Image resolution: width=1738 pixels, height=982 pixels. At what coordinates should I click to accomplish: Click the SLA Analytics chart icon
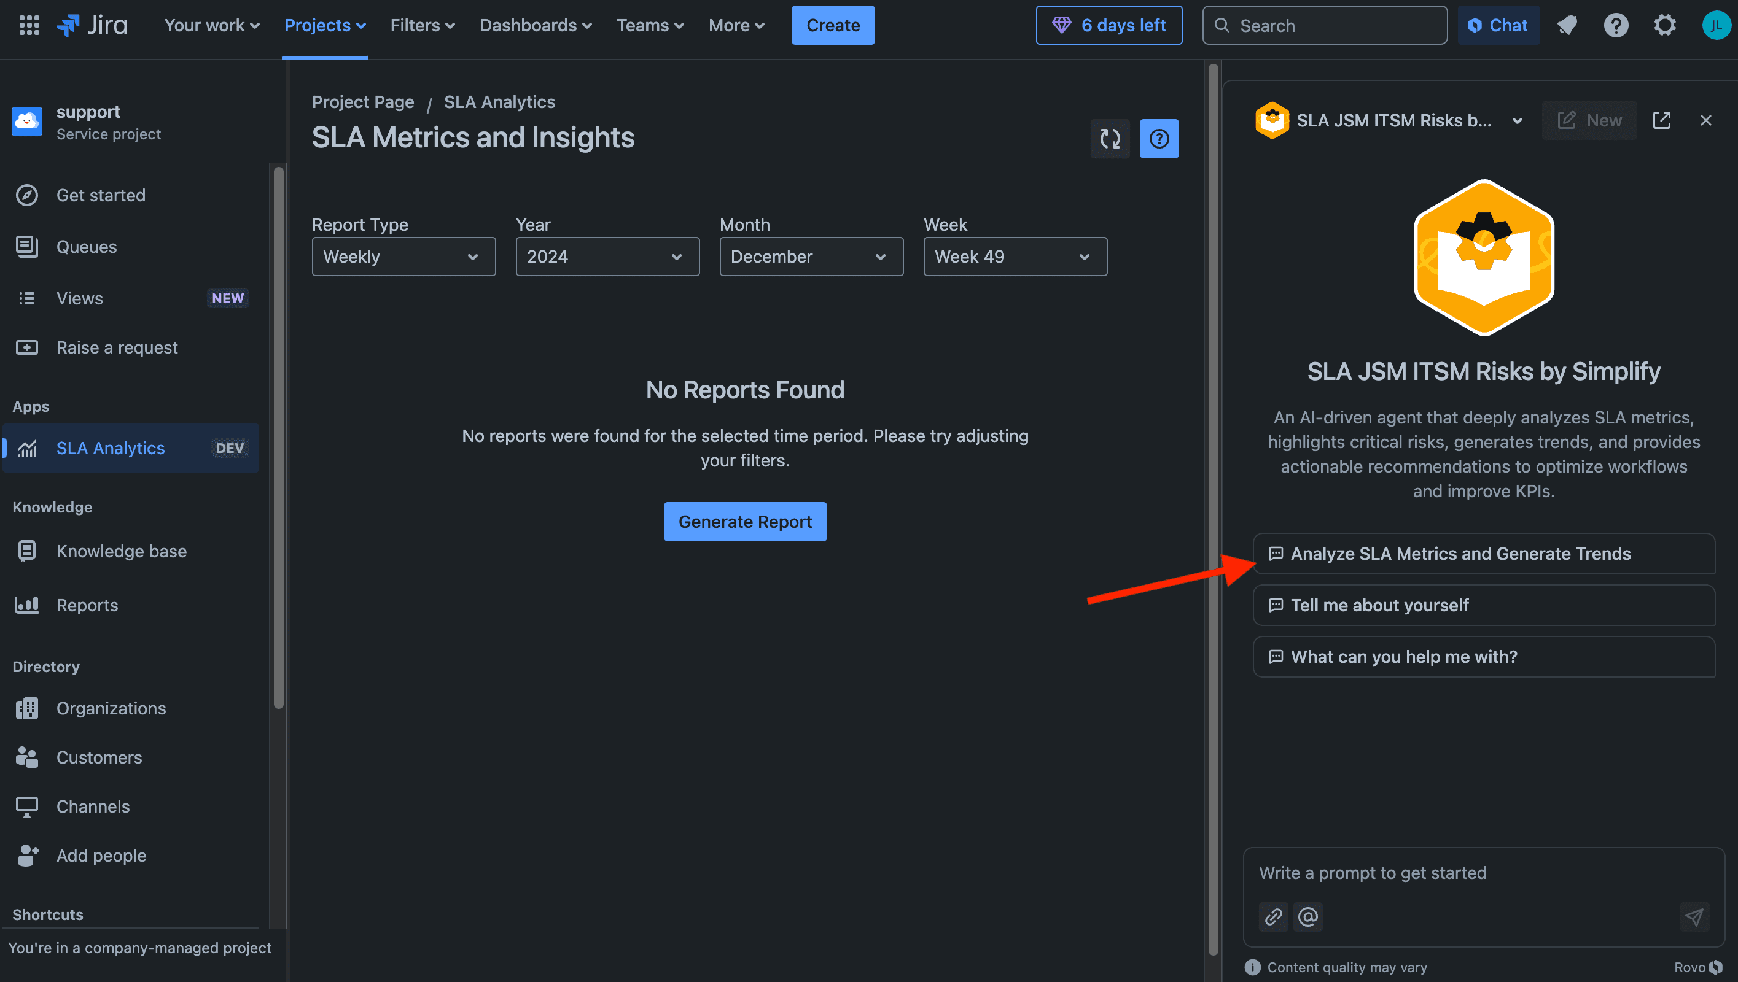tap(27, 449)
